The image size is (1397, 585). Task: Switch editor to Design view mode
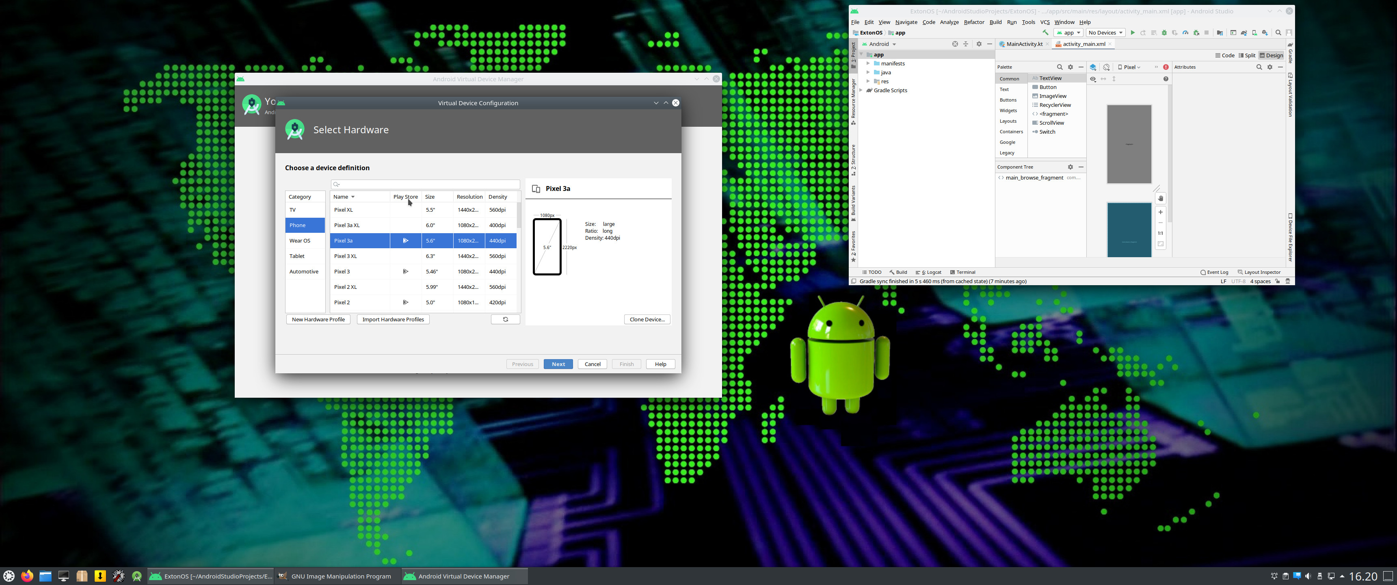1272,55
